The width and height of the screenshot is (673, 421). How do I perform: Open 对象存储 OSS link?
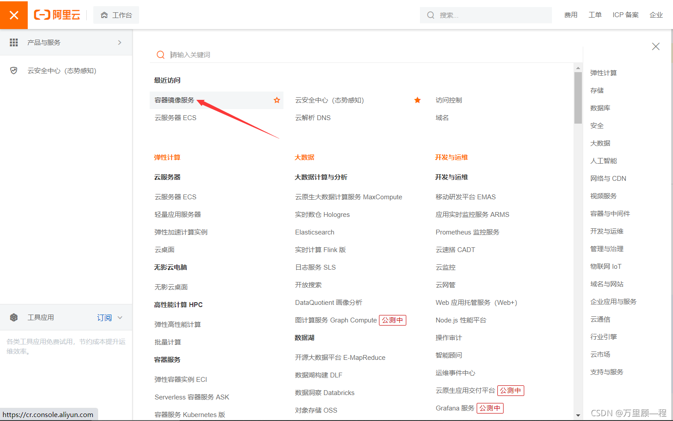(x=316, y=410)
